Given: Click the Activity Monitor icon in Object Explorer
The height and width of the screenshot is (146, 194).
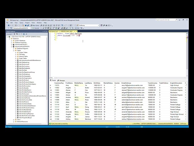Looking at the screenshot, I should [x=26, y=34].
